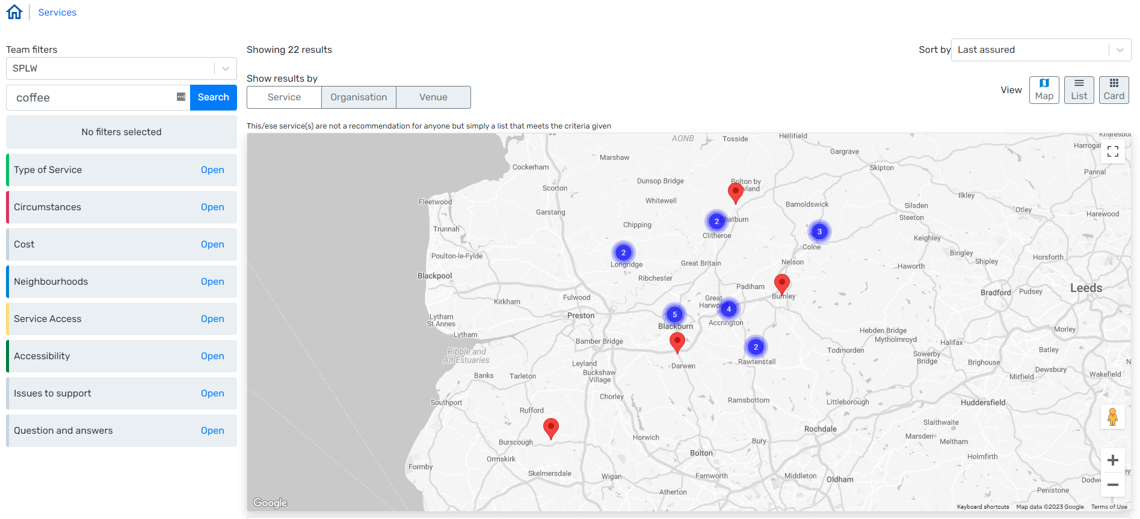1140x519 pixels.
Task: Zoom out on the map
Action: (x=1112, y=485)
